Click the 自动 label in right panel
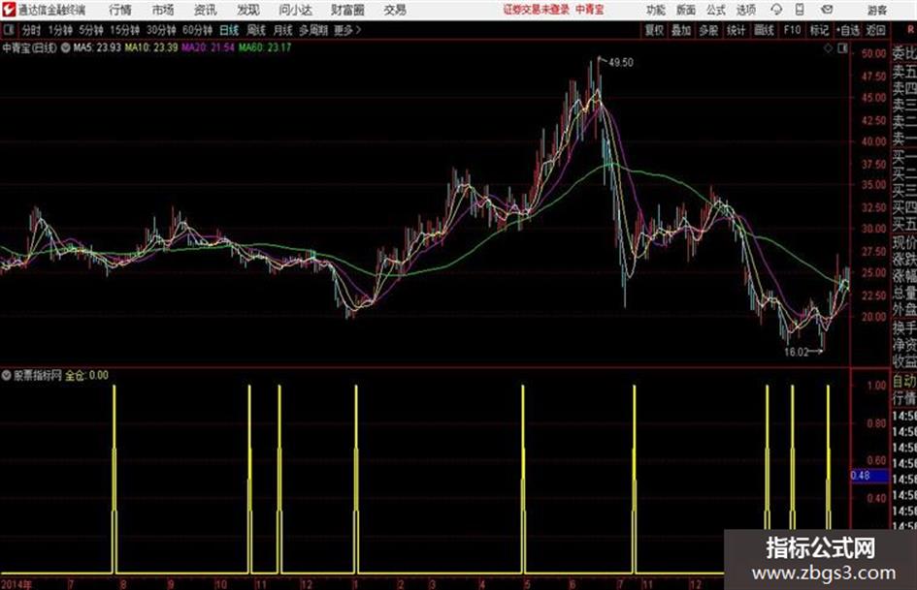This screenshot has width=917, height=590. (x=904, y=382)
